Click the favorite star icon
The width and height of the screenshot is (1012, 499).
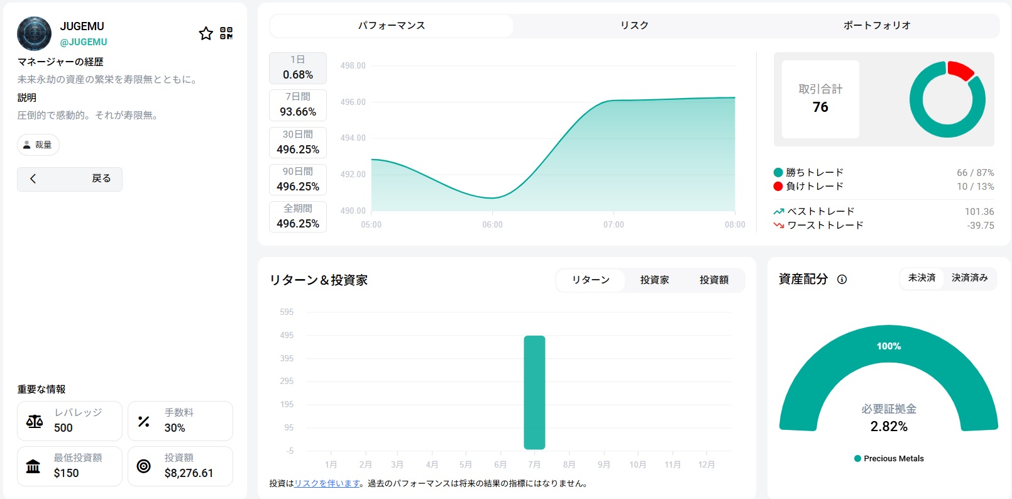click(206, 33)
